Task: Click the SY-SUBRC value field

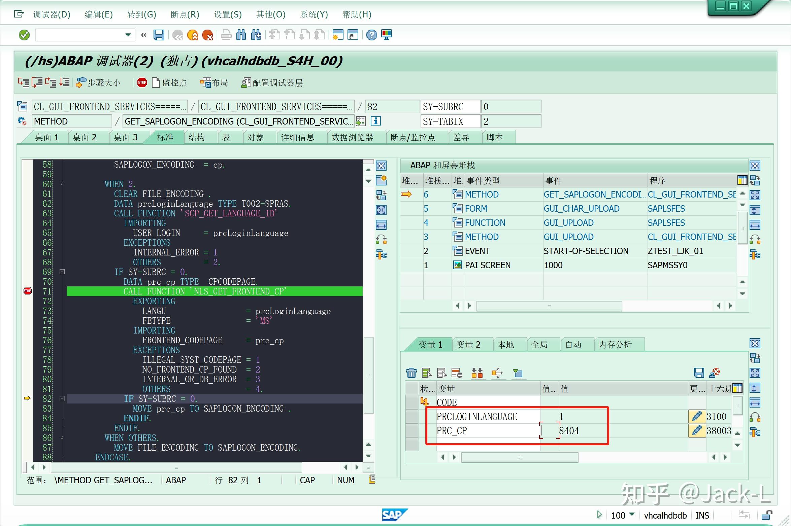Action: click(x=511, y=107)
